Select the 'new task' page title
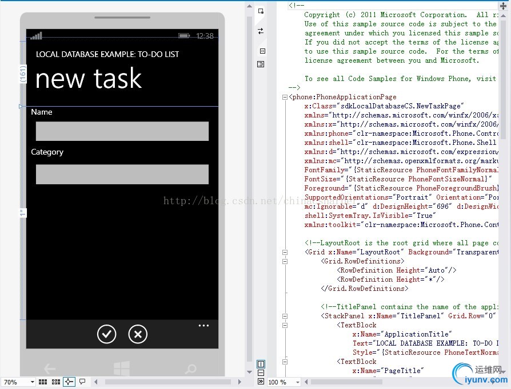The width and height of the screenshot is (511, 389). tap(89, 78)
